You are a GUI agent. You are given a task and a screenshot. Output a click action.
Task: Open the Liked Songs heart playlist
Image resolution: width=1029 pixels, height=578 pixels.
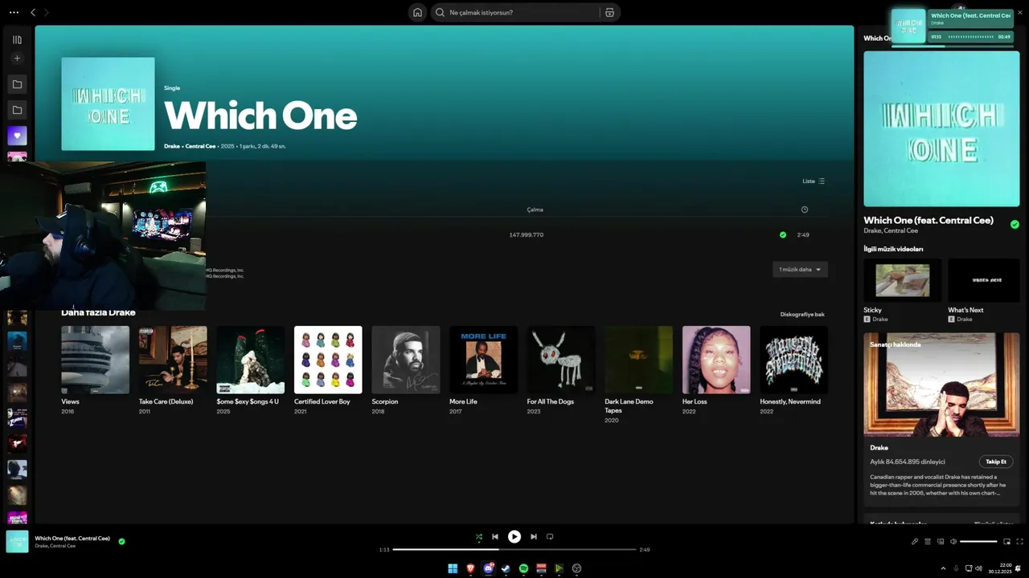(x=17, y=136)
